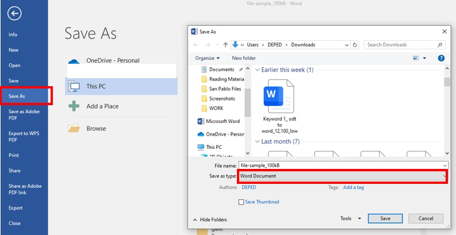Image resolution: width=456 pixels, height=235 pixels.
Task: Select Reading Materials folder in navigation pane
Action: pyautogui.click(x=223, y=79)
